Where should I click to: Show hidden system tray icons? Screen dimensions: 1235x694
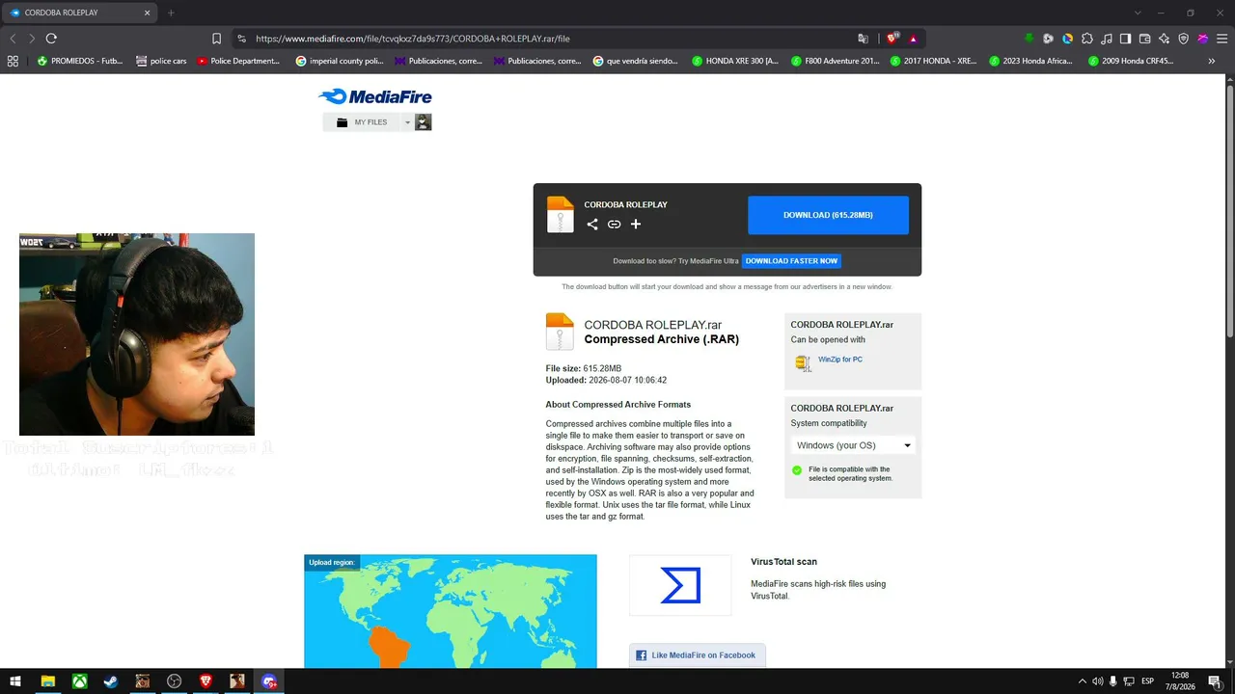[x=1082, y=681]
